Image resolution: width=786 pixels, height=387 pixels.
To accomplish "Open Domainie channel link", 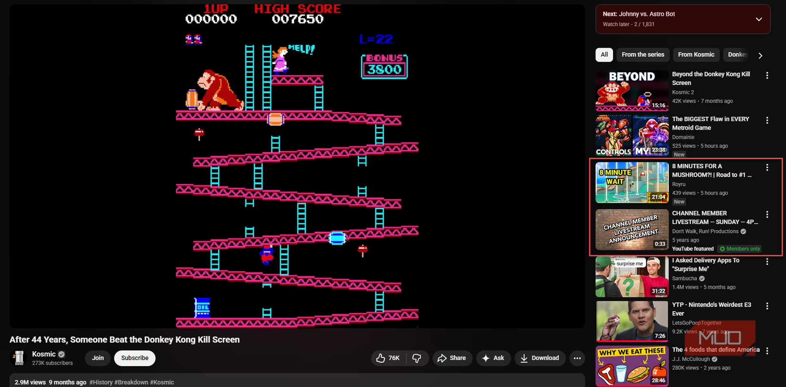I will click(683, 137).
